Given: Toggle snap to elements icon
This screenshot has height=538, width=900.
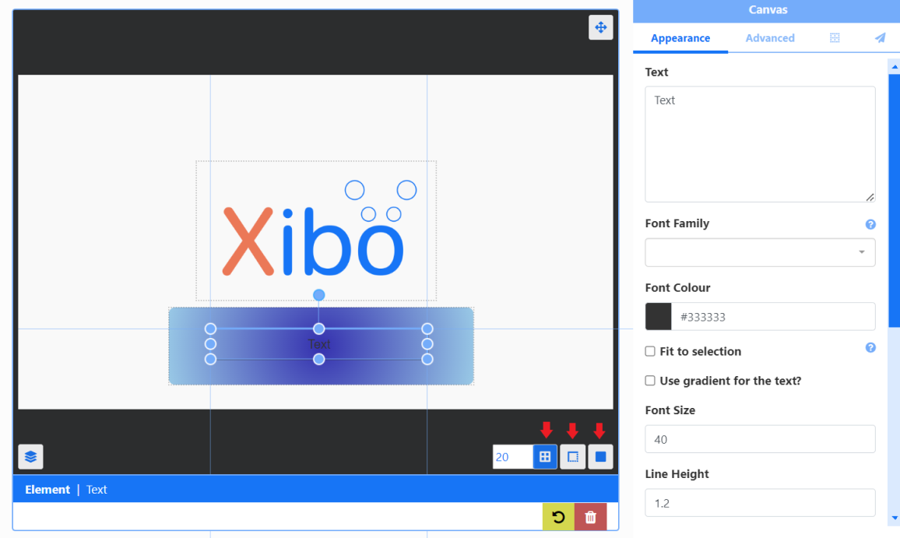Looking at the screenshot, I should click(x=600, y=457).
